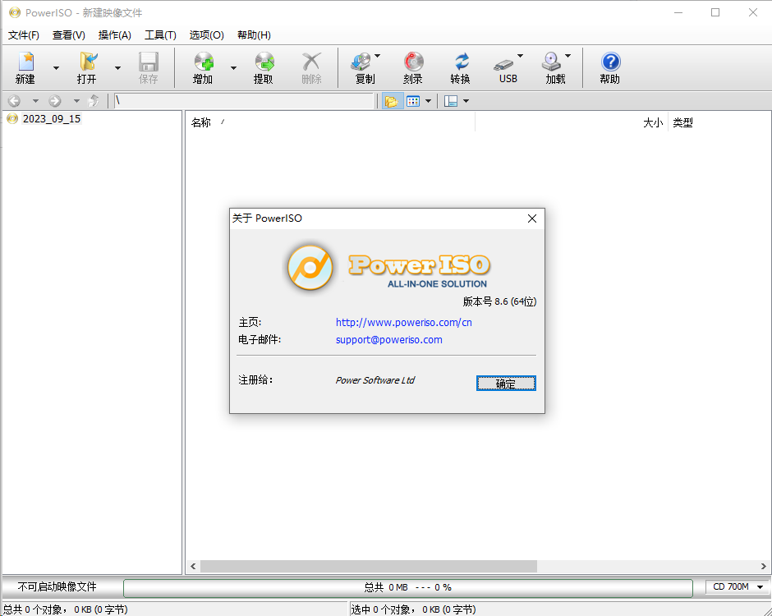The height and width of the screenshot is (616, 772).
Task: Open the CD 700M capacity dropdown
Action: click(x=758, y=586)
